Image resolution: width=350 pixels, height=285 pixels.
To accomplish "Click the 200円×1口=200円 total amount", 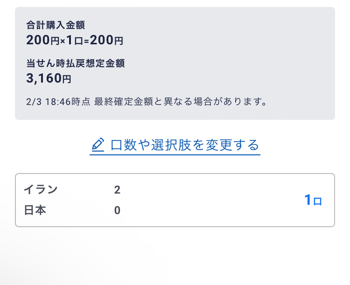I will (75, 41).
